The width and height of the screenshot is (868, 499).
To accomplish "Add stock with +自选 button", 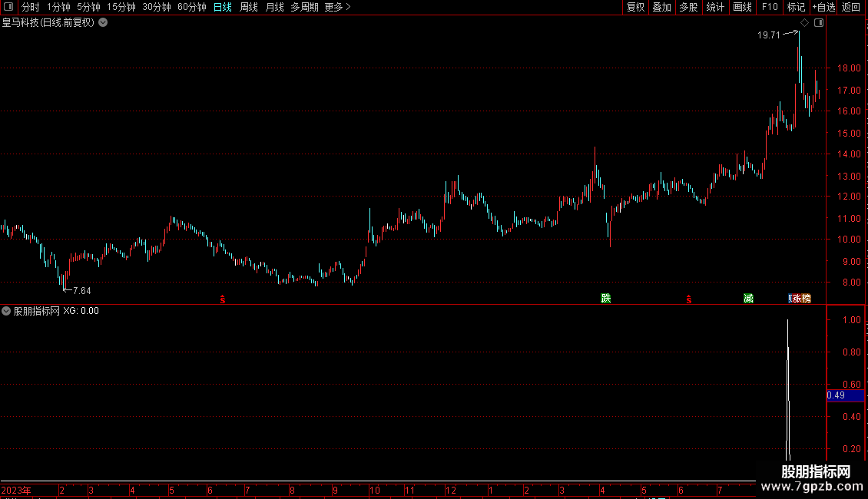I will pyautogui.click(x=823, y=7).
